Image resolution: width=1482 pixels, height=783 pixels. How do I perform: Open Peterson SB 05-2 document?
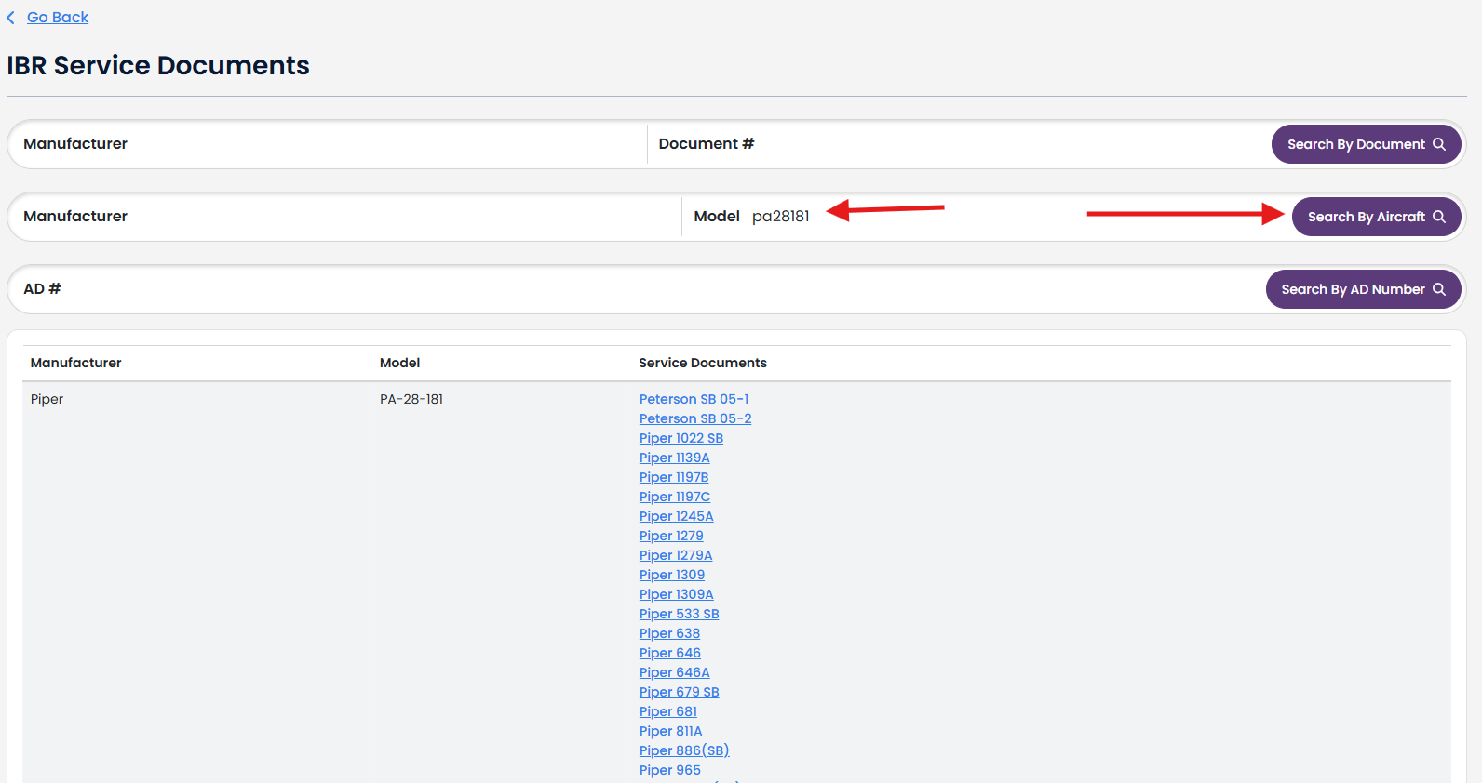695,418
